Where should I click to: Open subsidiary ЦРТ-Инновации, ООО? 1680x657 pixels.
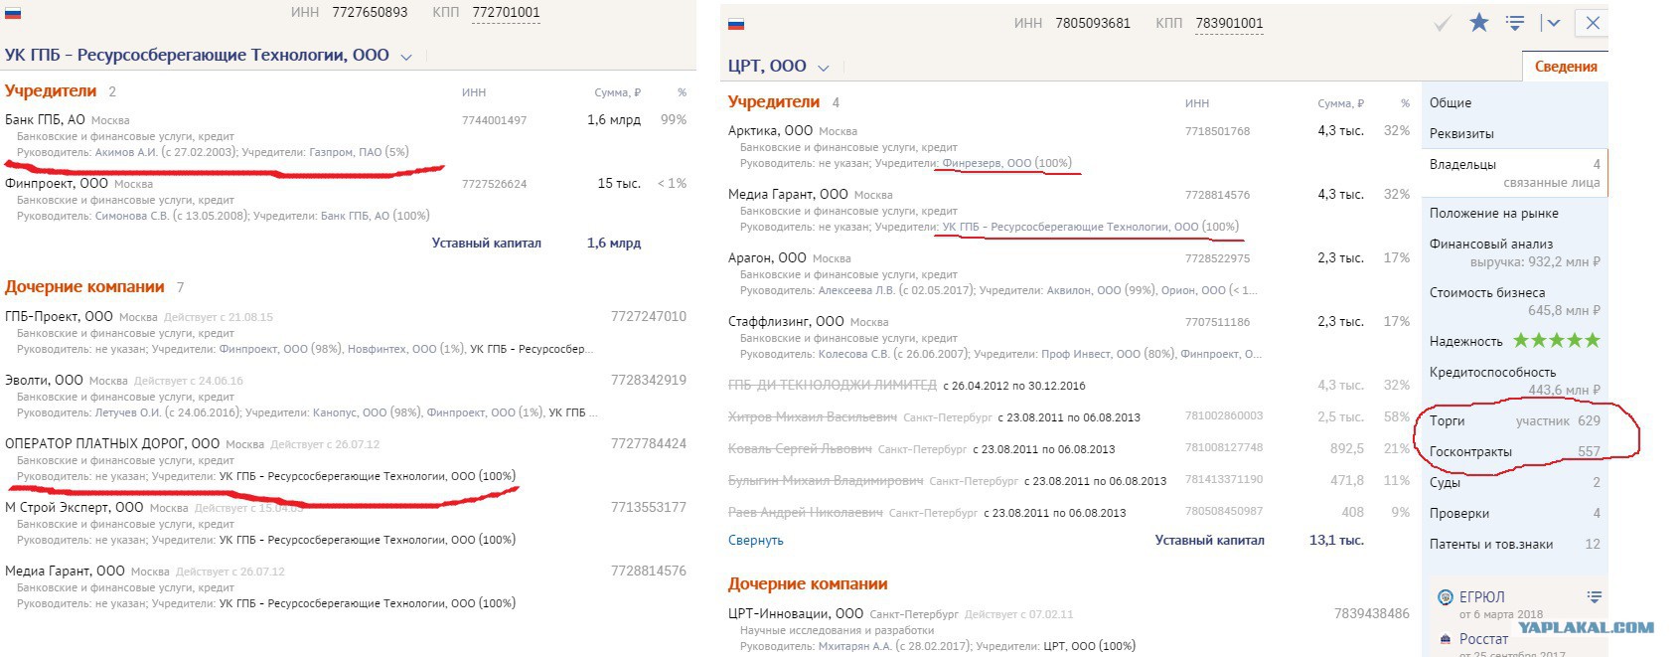point(796,614)
